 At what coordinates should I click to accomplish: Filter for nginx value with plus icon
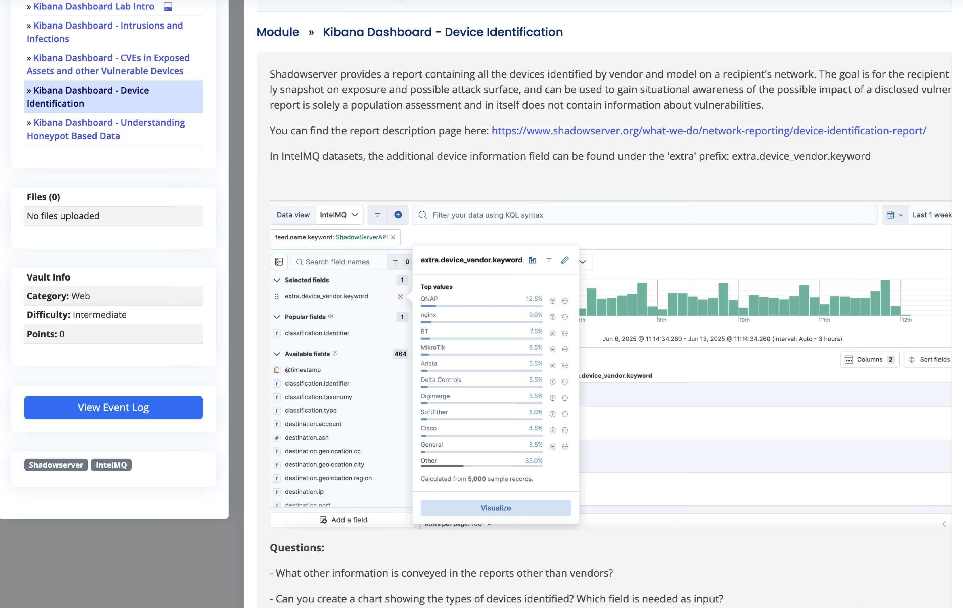coord(552,317)
